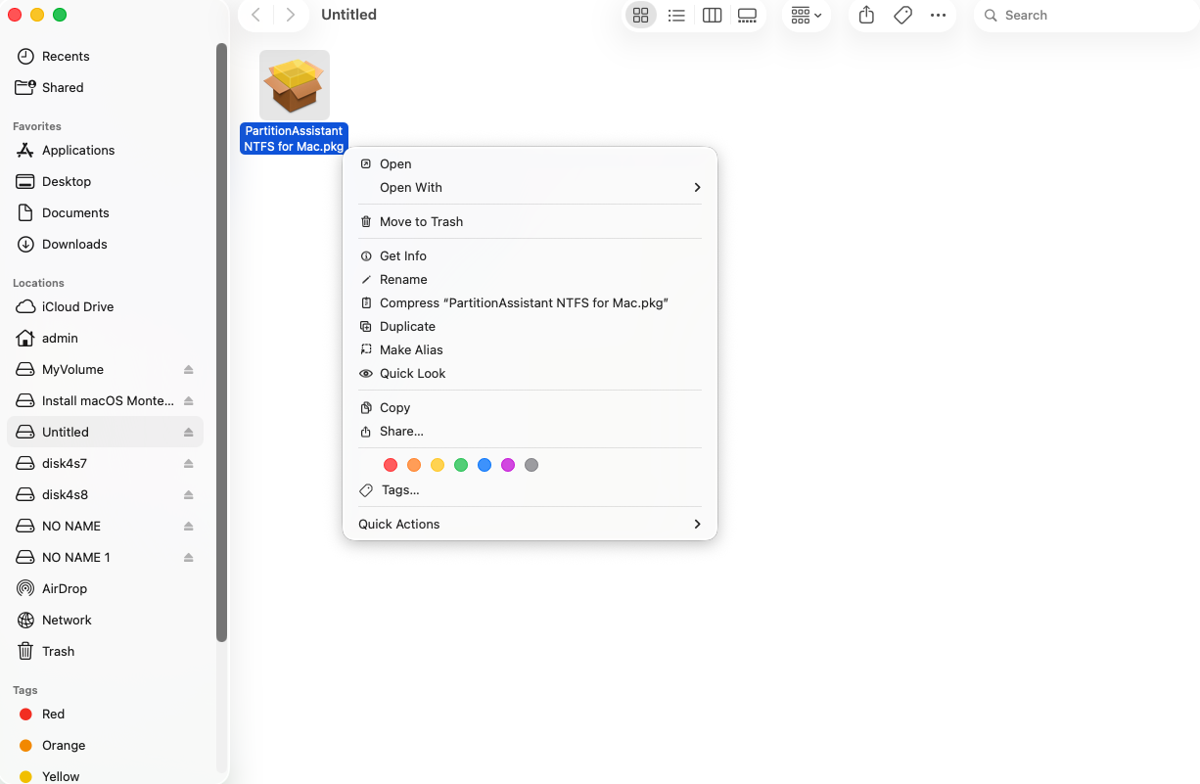Click the Edit Tags toolbar icon
1200x784 pixels.
click(x=903, y=16)
